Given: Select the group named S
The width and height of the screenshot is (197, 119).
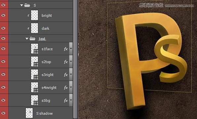Looking at the screenshot, I should pyautogui.click(x=35, y=5).
